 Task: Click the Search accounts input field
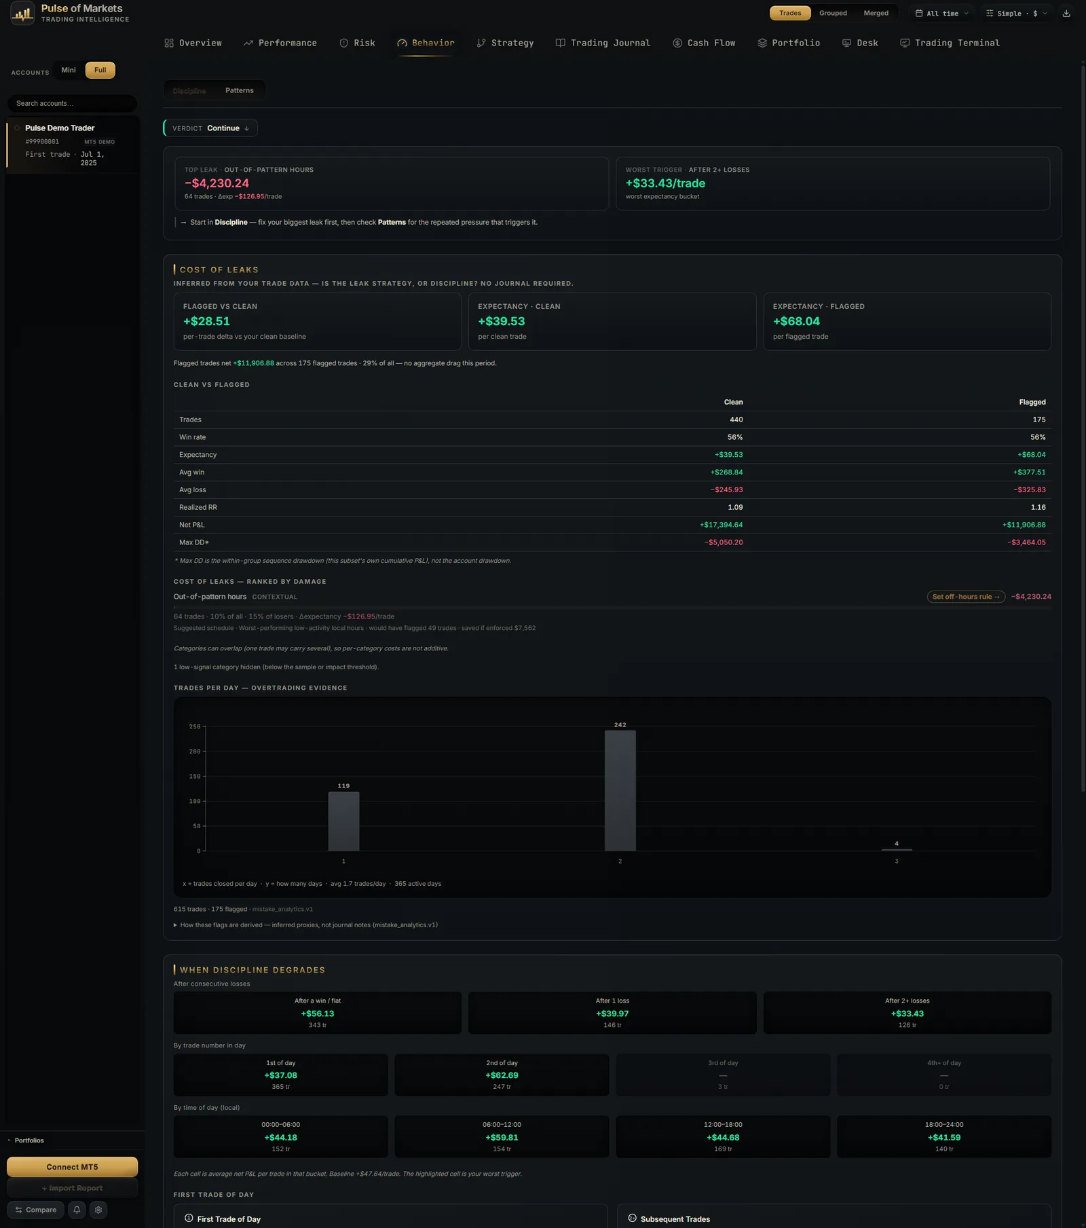pyautogui.click(x=72, y=103)
